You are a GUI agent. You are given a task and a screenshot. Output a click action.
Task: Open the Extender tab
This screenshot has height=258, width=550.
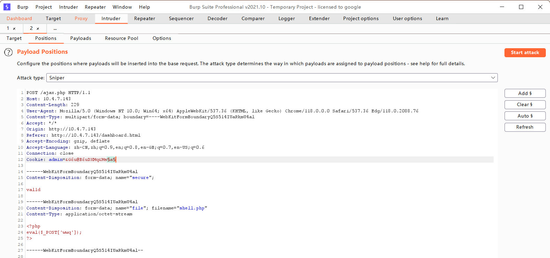(319, 18)
